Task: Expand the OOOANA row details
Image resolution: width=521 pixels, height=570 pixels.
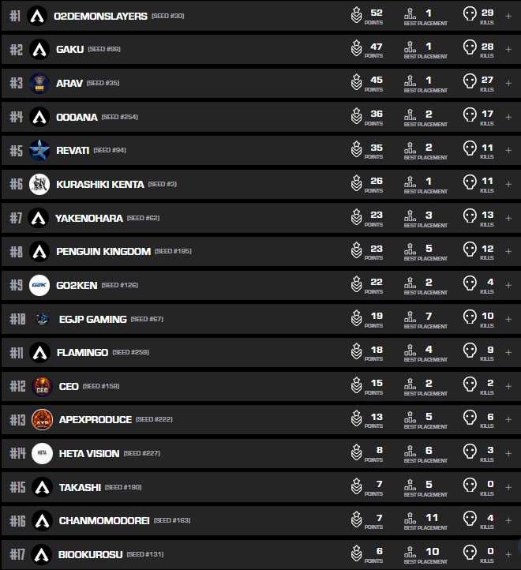Action: coord(508,117)
